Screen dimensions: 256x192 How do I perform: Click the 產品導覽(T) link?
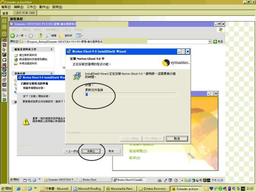coord(138,151)
